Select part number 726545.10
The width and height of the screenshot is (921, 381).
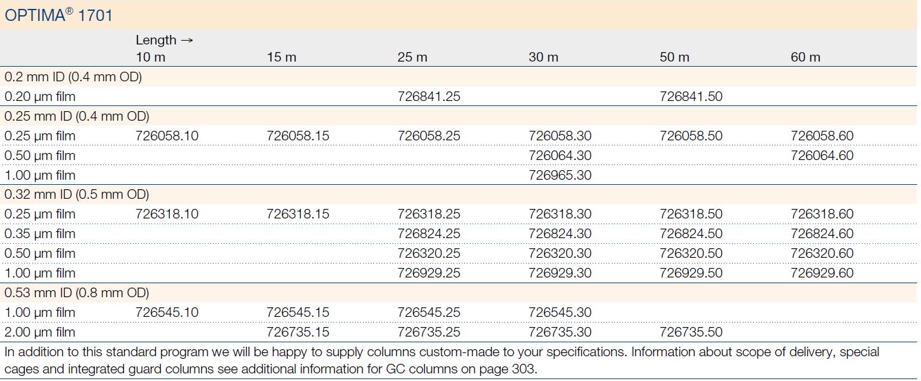[167, 312]
